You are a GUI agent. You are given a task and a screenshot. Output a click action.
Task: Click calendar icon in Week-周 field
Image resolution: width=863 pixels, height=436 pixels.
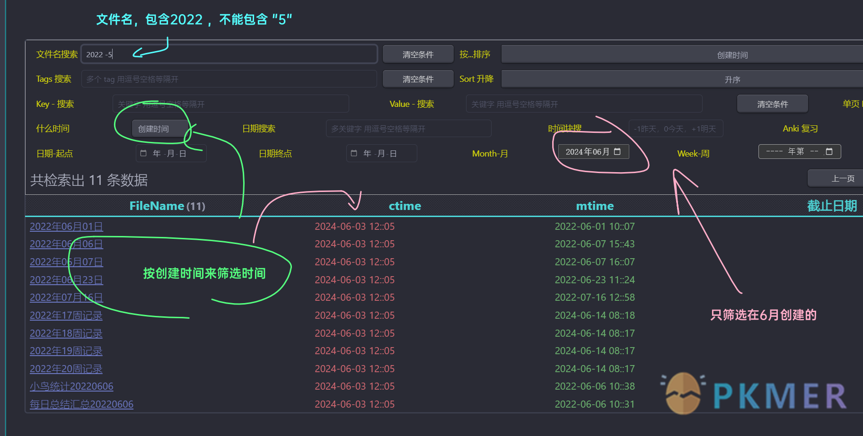pos(829,152)
